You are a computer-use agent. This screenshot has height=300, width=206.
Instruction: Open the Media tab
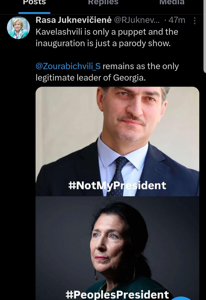click(x=172, y=3)
